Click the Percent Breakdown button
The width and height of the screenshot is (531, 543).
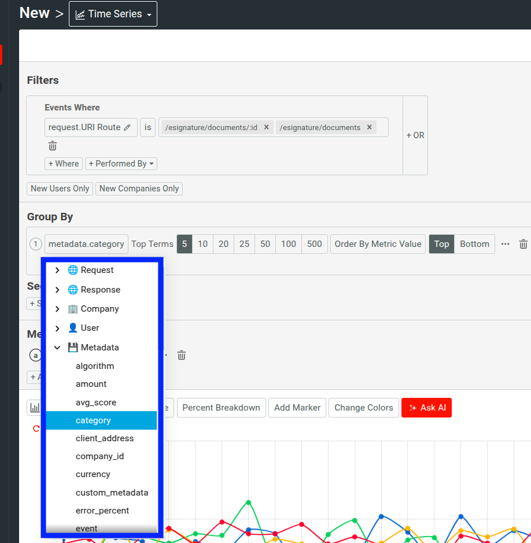[221, 408]
